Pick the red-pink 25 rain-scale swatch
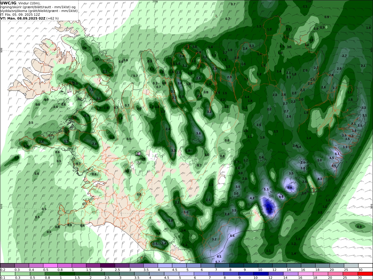Screen dimensions: 373x280 (351, 274)
